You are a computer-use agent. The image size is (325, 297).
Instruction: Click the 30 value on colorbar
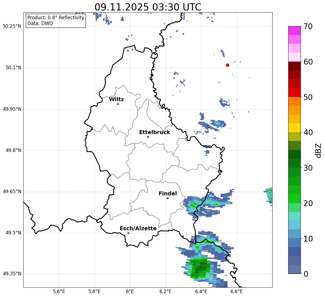coord(308,168)
